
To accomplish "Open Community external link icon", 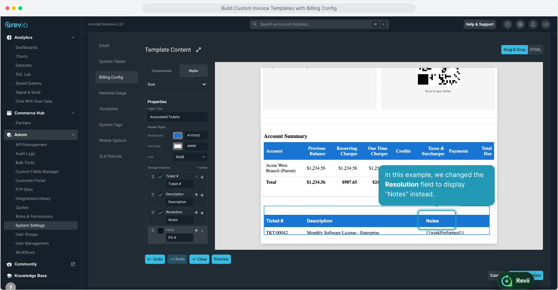I will (73, 264).
